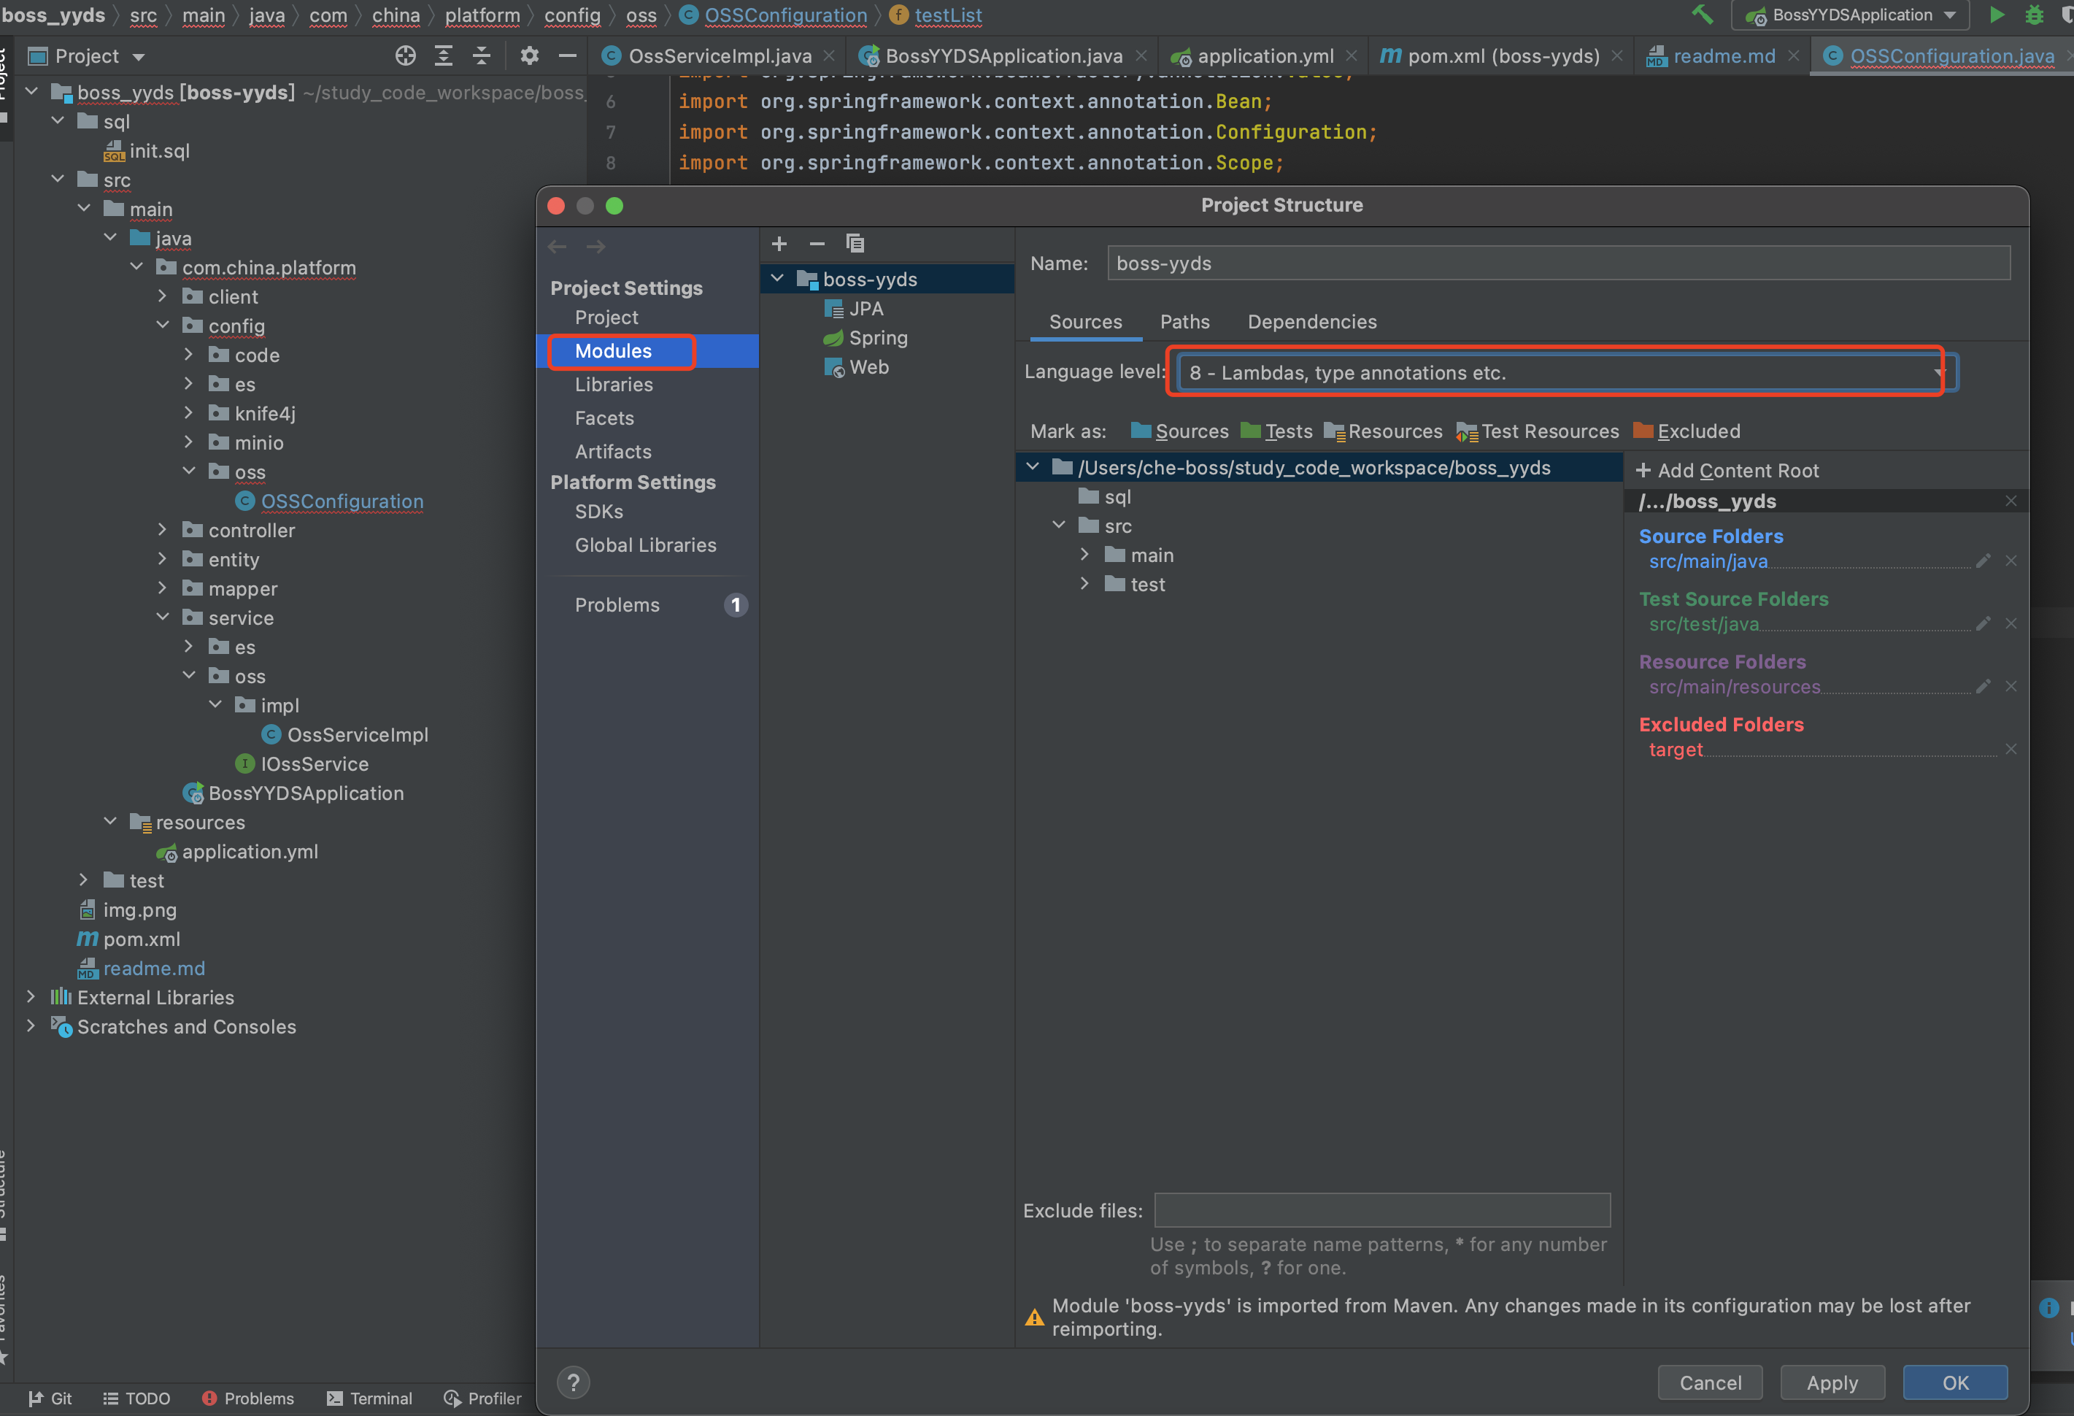Mark folder as Tests
This screenshot has height=1416, width=2074.
click(1277, 431)
